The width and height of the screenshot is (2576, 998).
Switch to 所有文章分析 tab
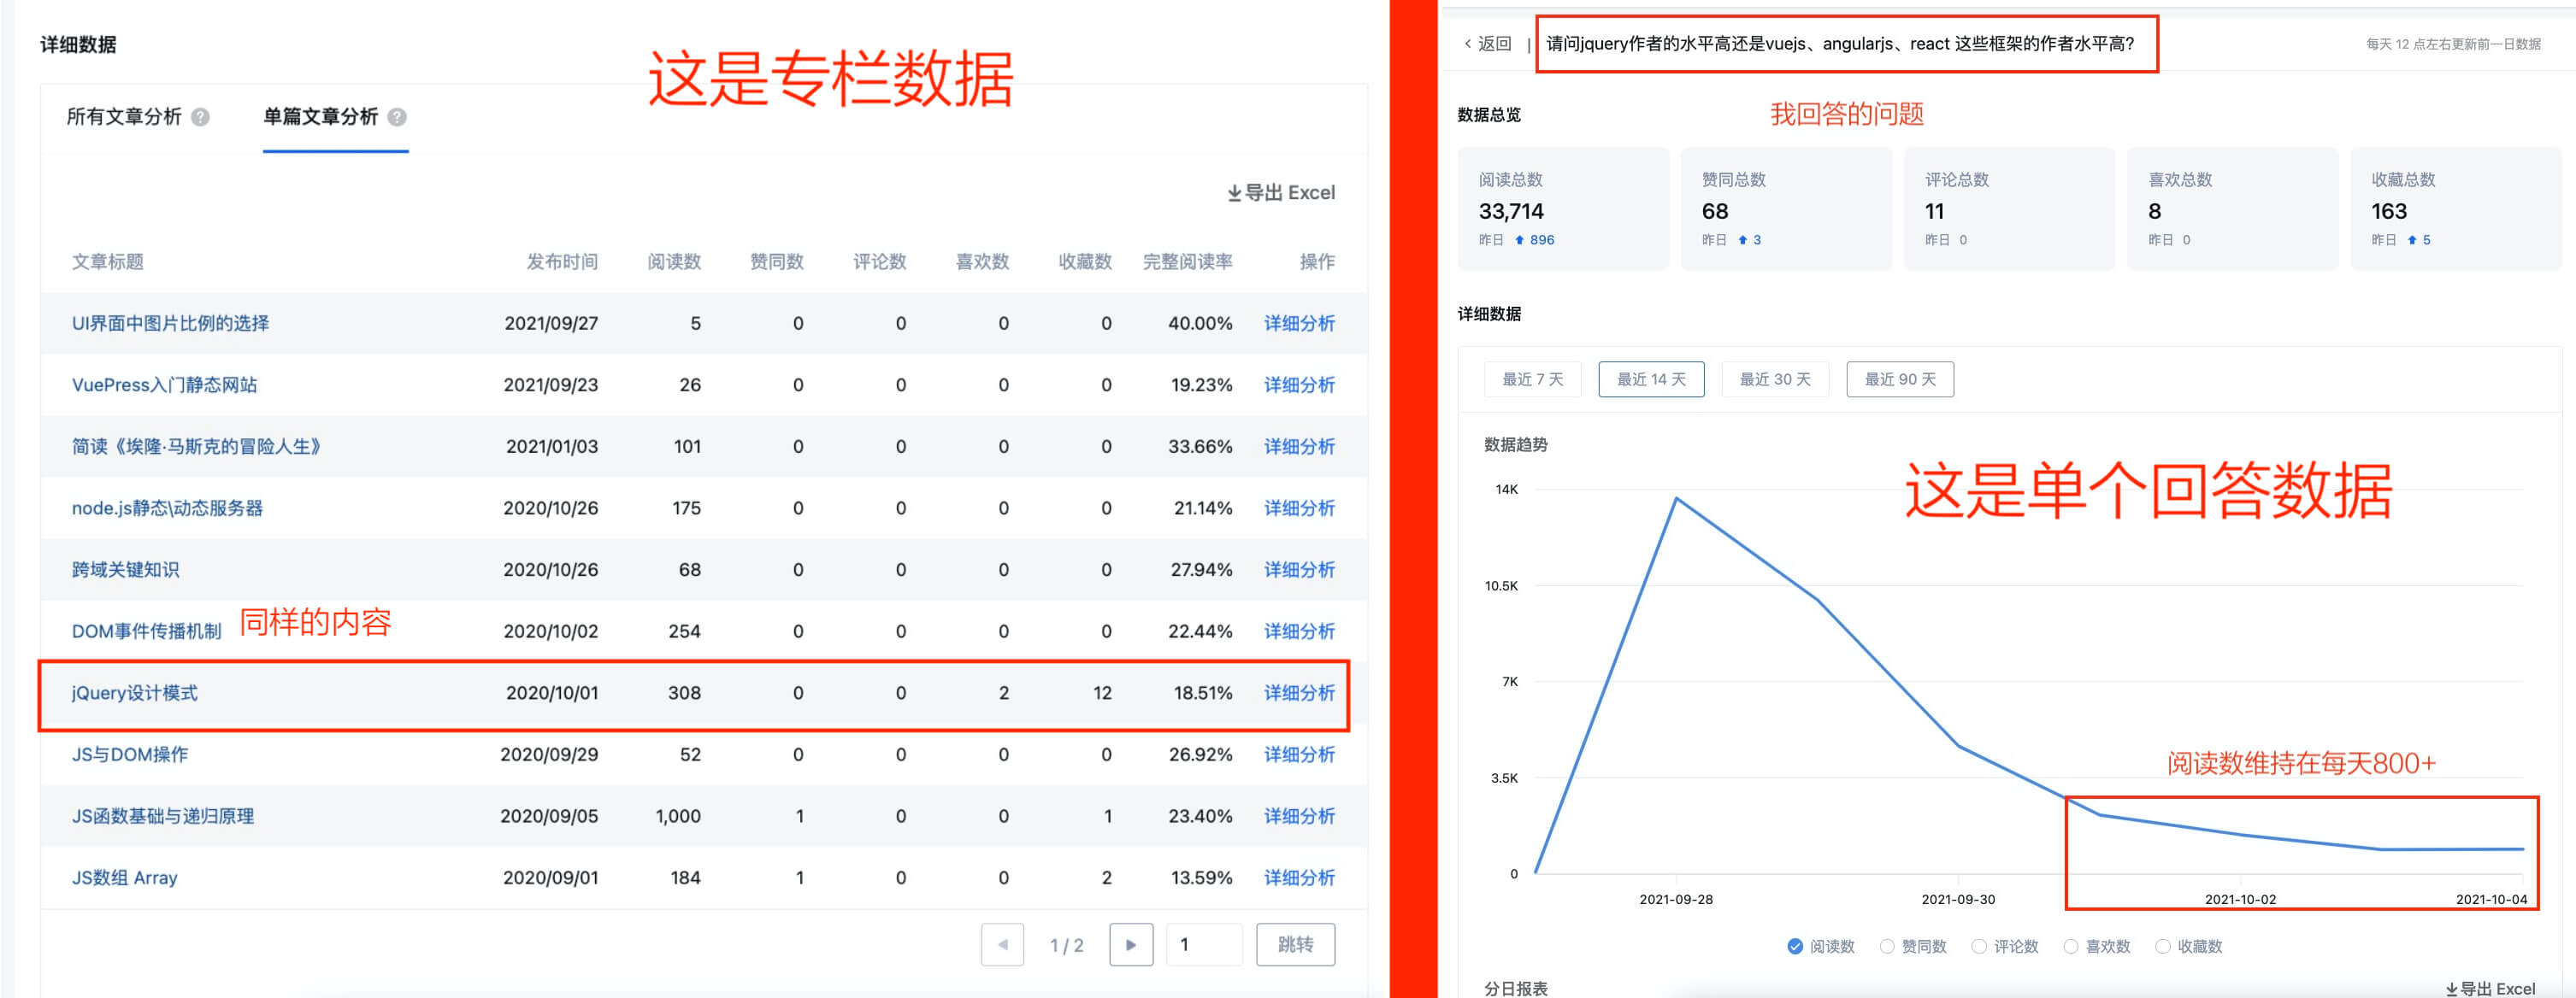(x=124, y=117)
